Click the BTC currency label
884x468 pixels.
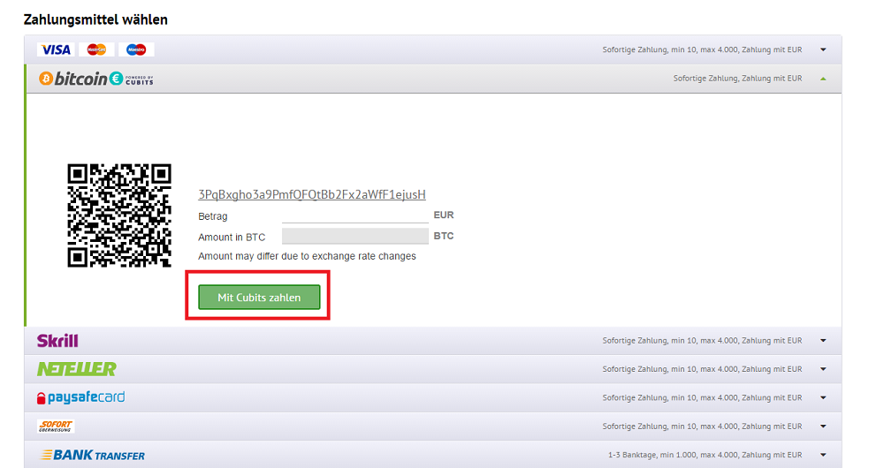coord(444,236)
